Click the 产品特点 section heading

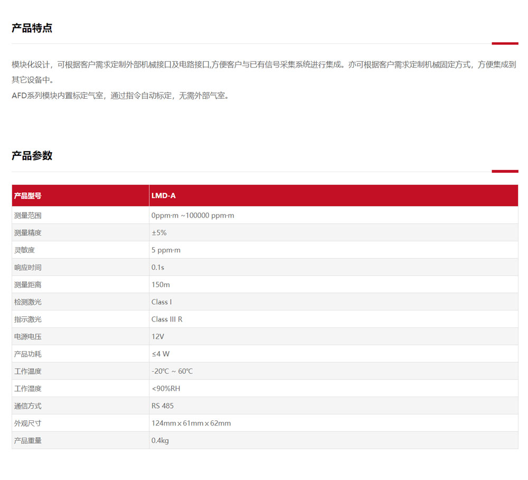(32, 29)
